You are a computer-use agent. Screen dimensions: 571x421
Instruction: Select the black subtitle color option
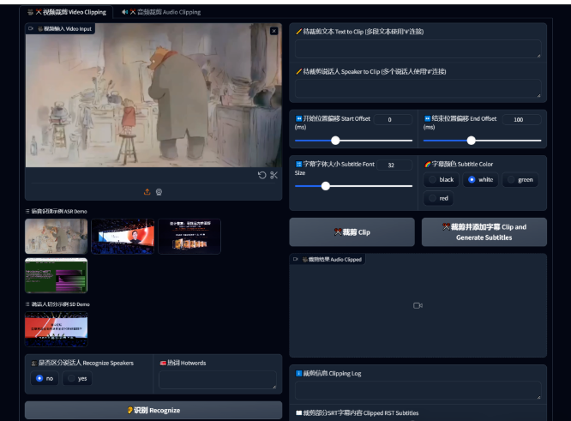point(442,180)
